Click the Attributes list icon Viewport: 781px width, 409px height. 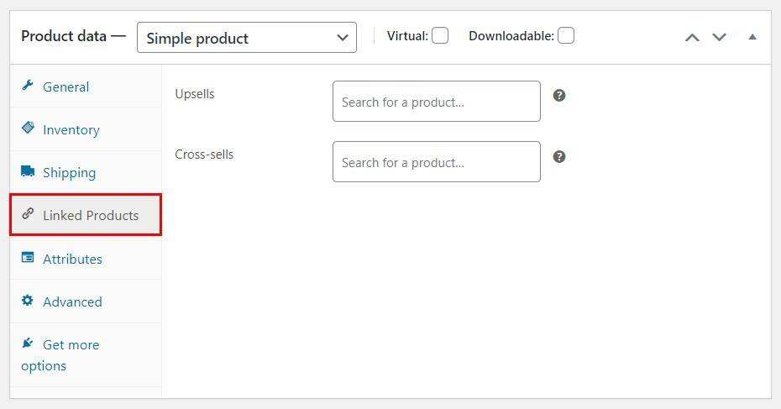point(28,258)
